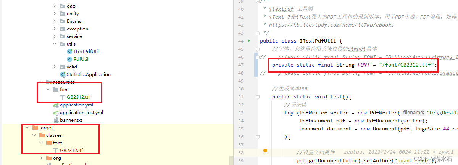Collapse the utils package node
Image resolution: width=458 pixels, height=165 pixels.
tap(55, 44)
